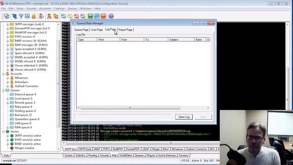Select the Quarantine queue: 0 row
This screenshot has height=165, width=293.
pos(27,119)
